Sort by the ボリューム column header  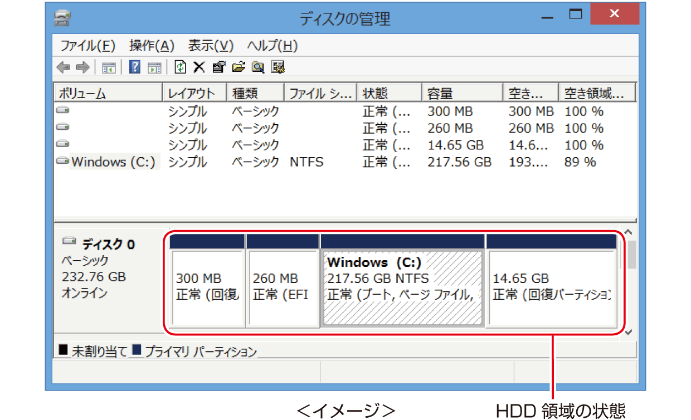coord(108,93)
